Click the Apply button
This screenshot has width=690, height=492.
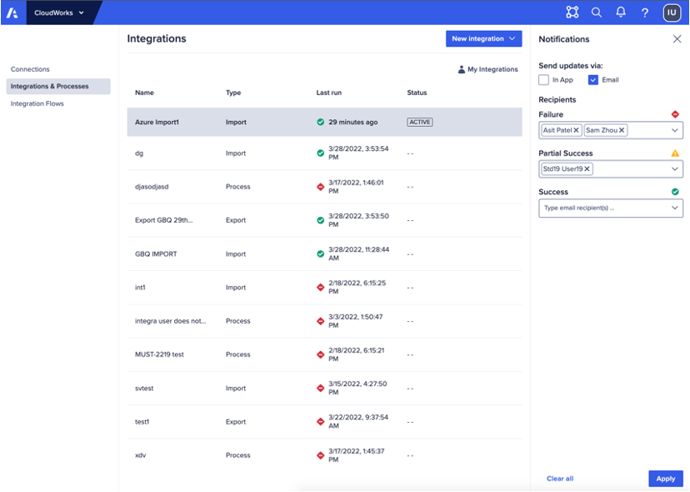point(665,478)
